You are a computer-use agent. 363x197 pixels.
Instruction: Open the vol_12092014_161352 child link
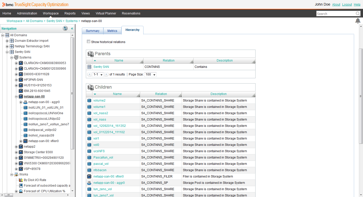(109, 126)
